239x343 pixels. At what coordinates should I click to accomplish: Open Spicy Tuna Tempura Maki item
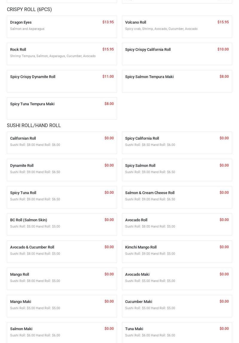point(32,104)
